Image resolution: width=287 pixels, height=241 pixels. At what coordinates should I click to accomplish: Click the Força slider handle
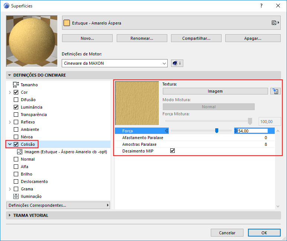(x=216, y=131)
